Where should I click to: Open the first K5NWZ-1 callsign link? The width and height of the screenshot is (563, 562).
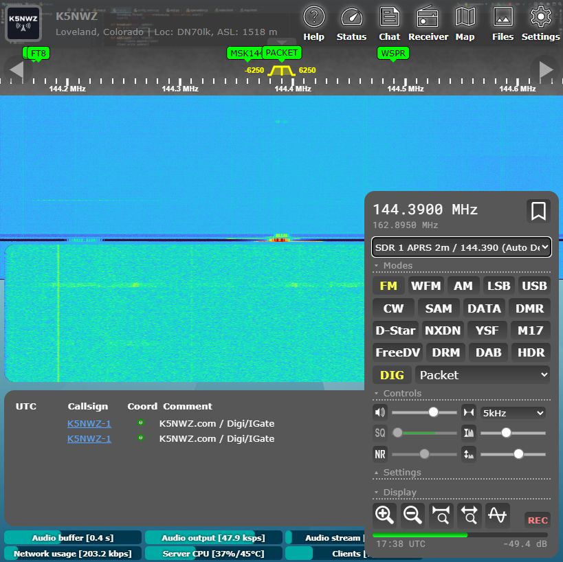[x=89, y=423]
